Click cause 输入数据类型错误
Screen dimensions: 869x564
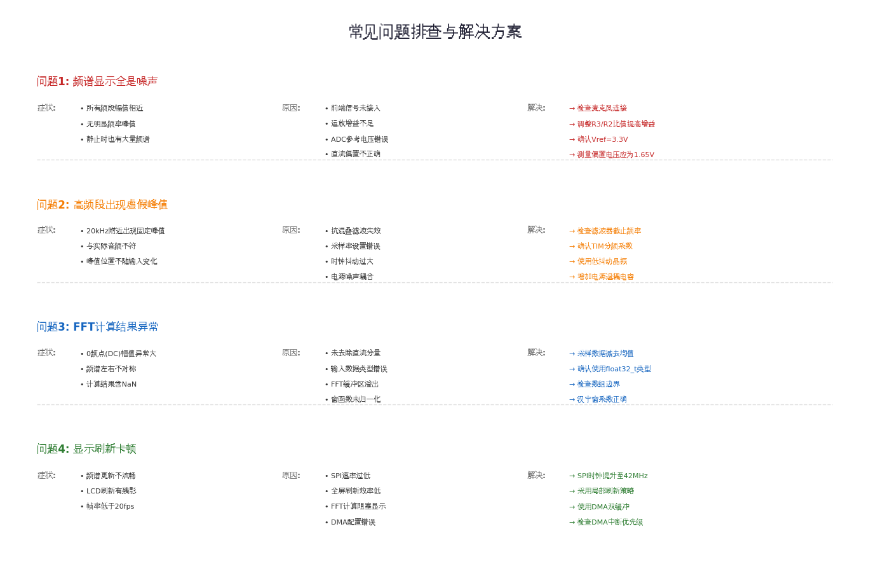pos(360,369)
